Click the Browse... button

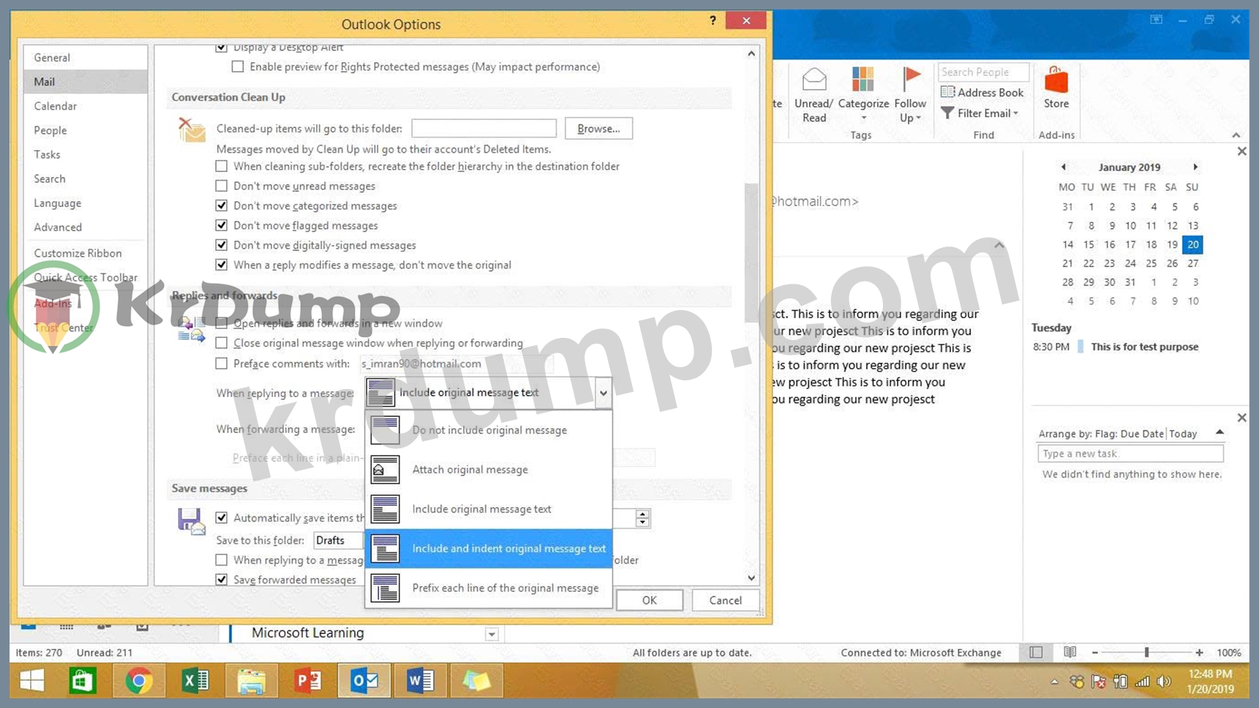pos(598,128)
